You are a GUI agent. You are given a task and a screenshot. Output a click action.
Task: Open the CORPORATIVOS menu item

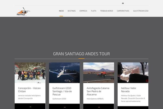[x=123, y=11]
